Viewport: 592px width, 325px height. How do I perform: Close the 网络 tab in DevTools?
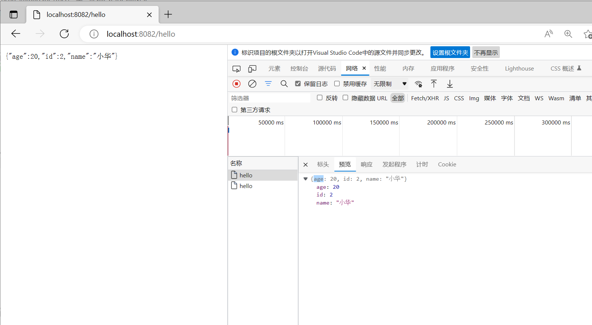[364, 68]
